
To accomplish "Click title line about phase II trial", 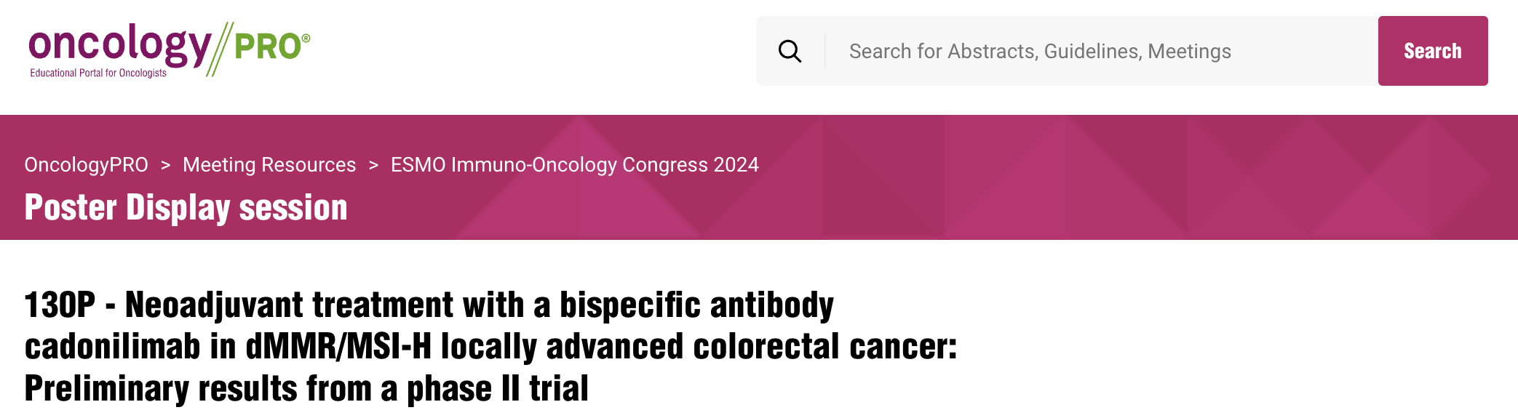I will pyautogui.click(x=306, y=389).
